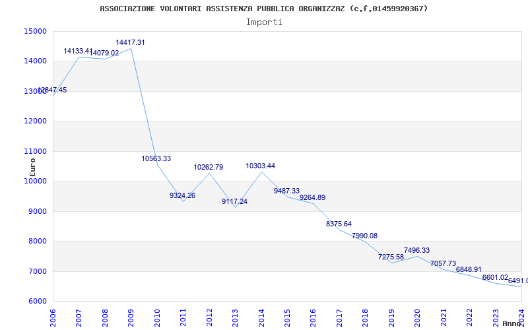The height and width of the screenshot is (330, 528).
Task: Click the 7057.73 value label
Action: pyautogui.click(x=443, y=263)
